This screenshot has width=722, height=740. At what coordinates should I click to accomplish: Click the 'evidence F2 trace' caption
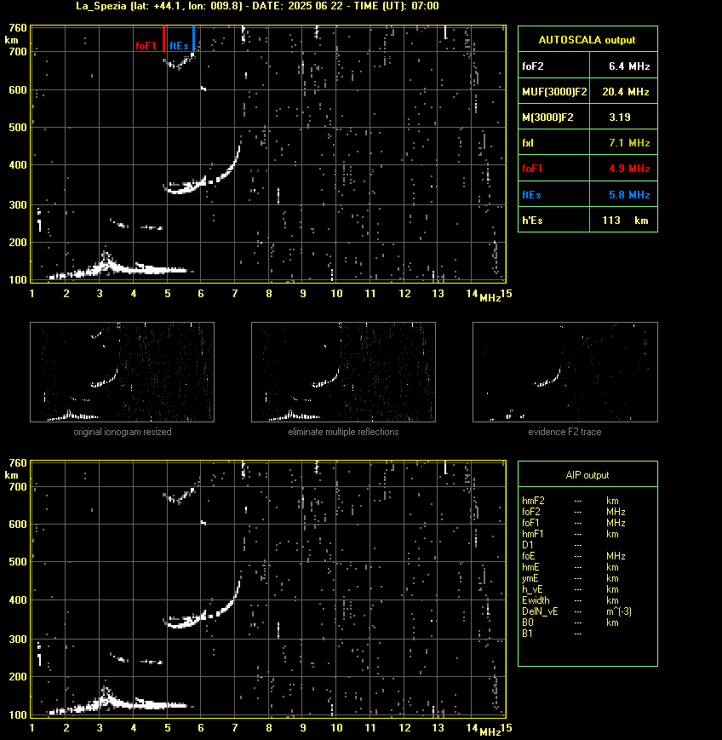564,432
